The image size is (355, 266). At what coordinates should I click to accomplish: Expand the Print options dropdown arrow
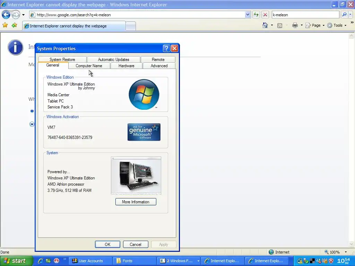[x=302, y=25]
